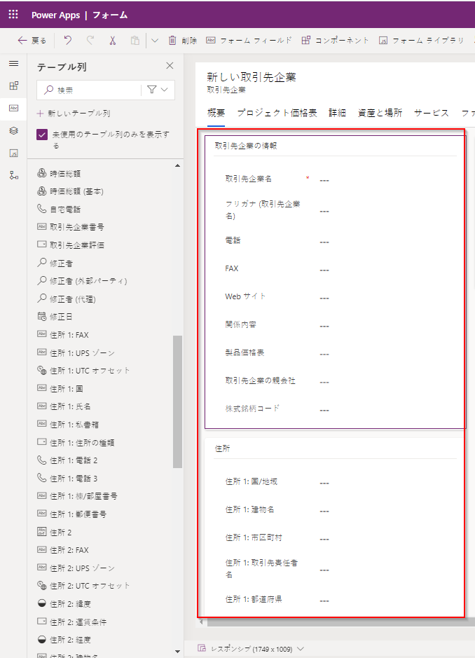Viewport: 475px width, 658px height.
Task: Switch to the サービス tab
Action: 432,113
